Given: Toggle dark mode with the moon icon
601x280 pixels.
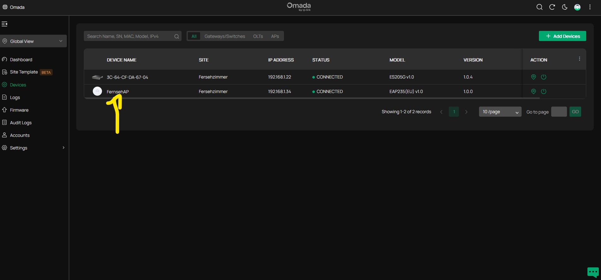Looking at the screenshot, I should pos(564,7).
